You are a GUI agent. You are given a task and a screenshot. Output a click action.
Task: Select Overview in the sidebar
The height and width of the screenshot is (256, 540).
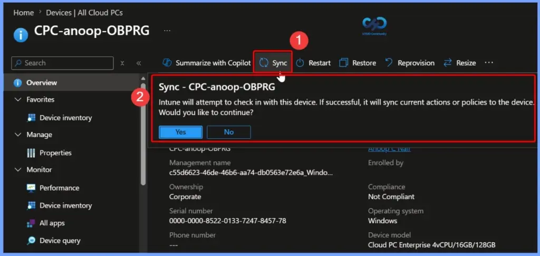pyautogui.click(x=42, y=83)
